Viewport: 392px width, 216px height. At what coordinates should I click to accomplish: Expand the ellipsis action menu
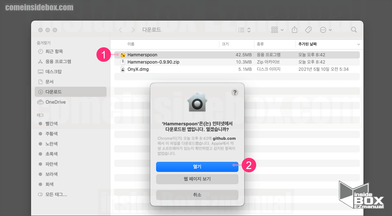point(326,30)
